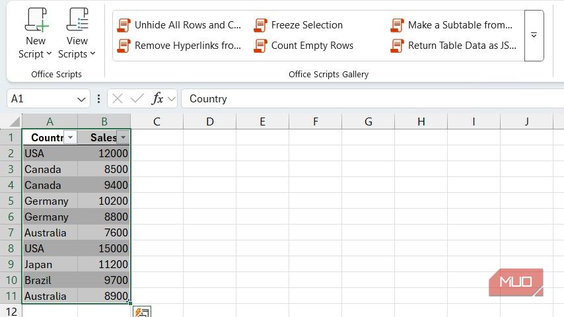Select Germany cell in row 5

point(50,201)
